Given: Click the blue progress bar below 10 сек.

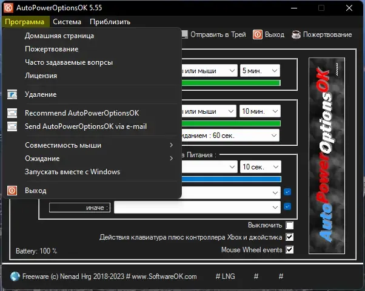Looking at the screenshot, I should coord(232,179).
